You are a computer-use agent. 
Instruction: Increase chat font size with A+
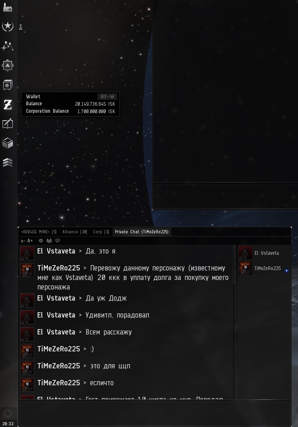[x=30, y=241]
